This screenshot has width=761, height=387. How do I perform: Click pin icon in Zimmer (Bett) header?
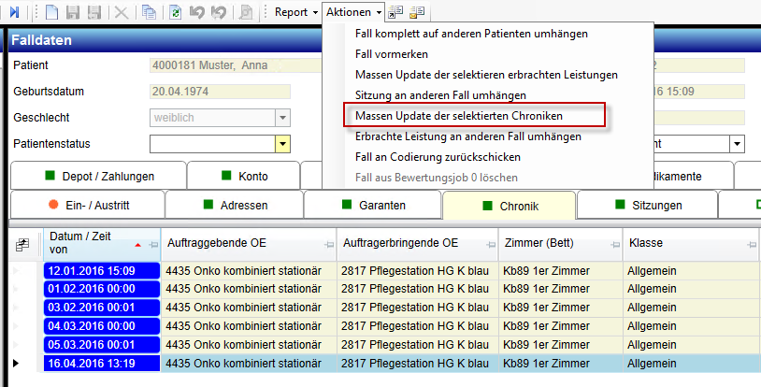(x=615, y=245)
